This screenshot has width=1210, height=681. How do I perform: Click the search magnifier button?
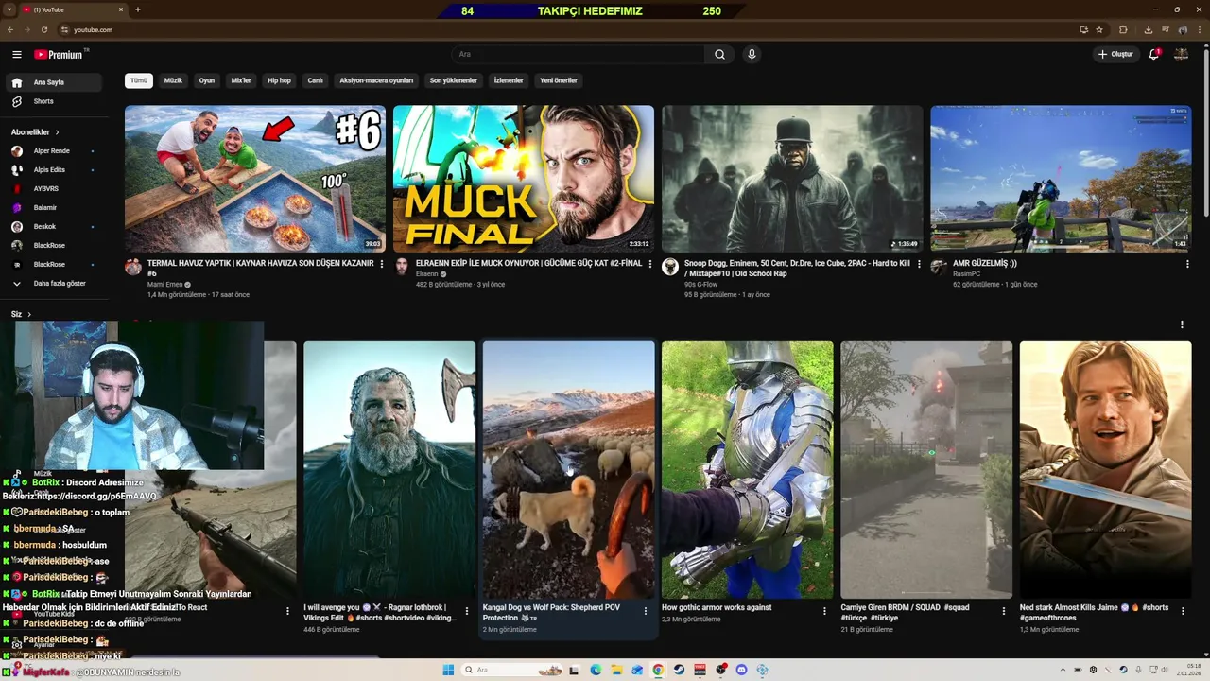[719, 55]
